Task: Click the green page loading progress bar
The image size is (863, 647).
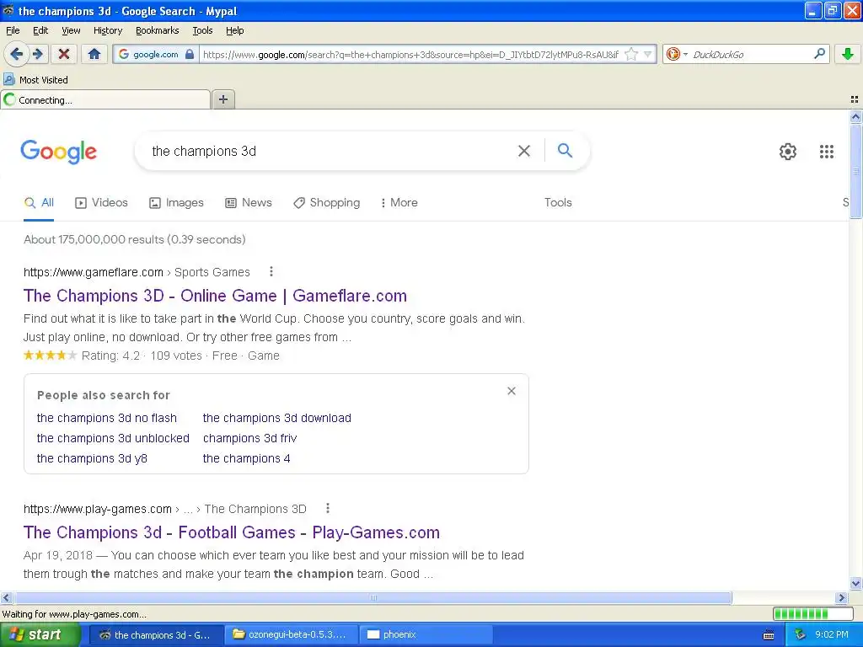Action: click(813, 613)
